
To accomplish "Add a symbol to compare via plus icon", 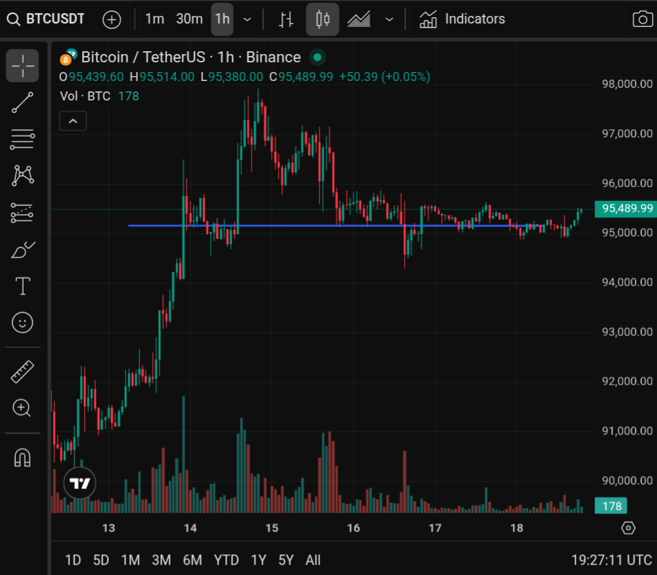I will [x=112, y=19].
